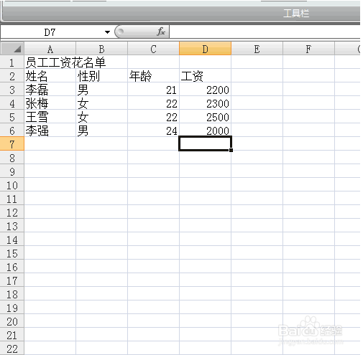Select column A header

[x=50, y=49]
